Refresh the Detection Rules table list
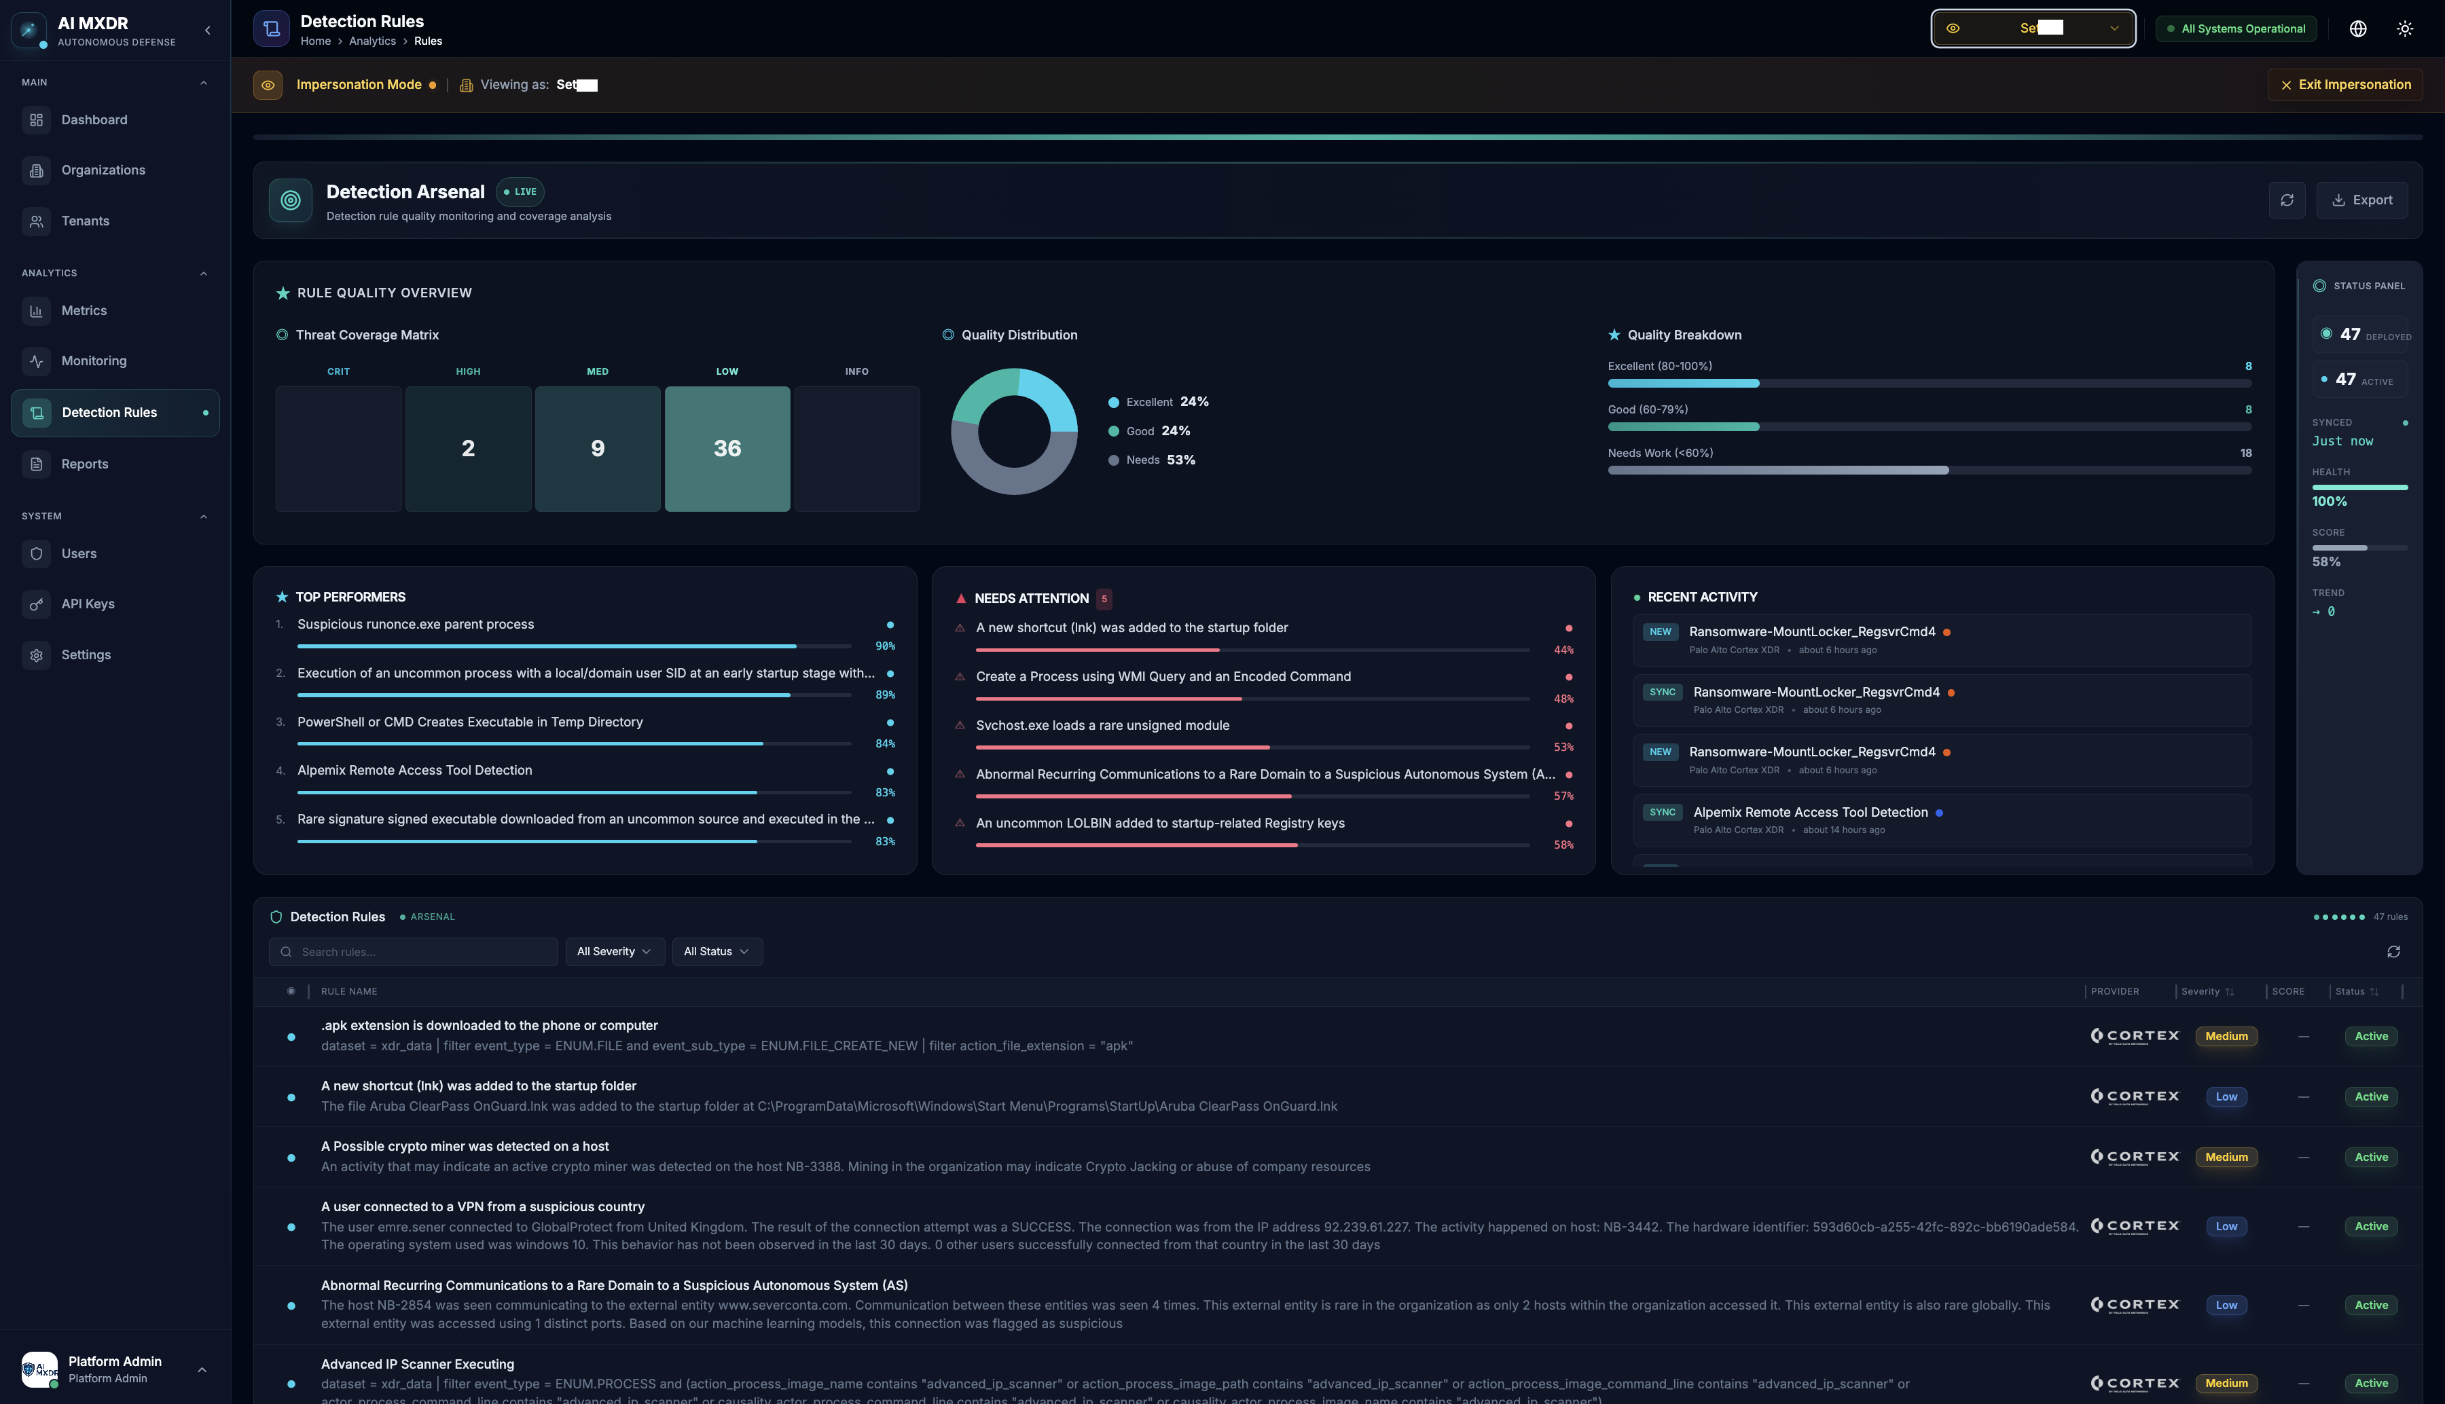Image resolution: width=2445 pixels, height=1404 pixels. pos(2393,952)
